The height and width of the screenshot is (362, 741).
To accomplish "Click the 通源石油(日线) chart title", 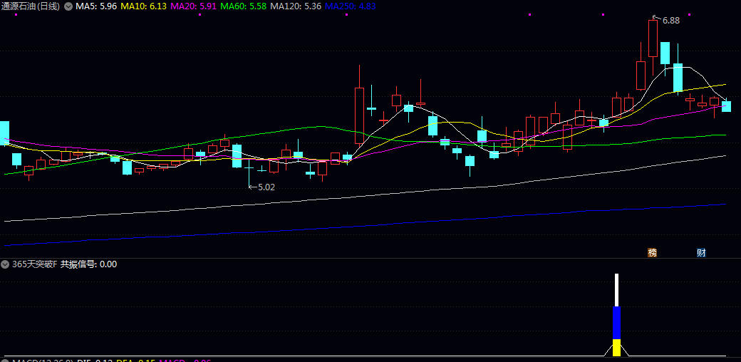I will tap(31, 6).
